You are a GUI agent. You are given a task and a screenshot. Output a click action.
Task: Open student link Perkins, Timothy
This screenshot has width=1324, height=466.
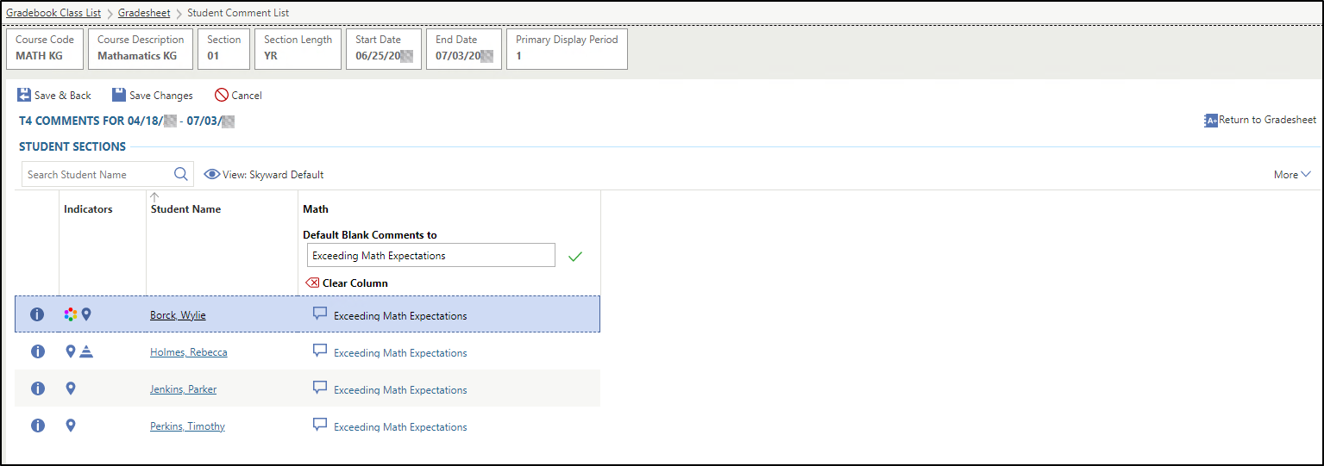click(187, 426)
